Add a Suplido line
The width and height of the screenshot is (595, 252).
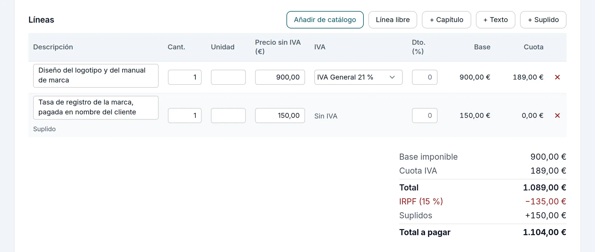pos(543,20)
